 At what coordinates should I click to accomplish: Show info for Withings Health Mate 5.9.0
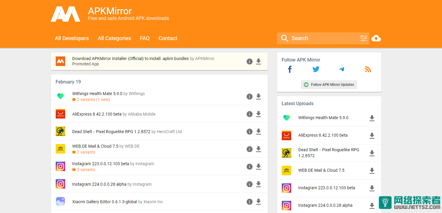[250, 97]
